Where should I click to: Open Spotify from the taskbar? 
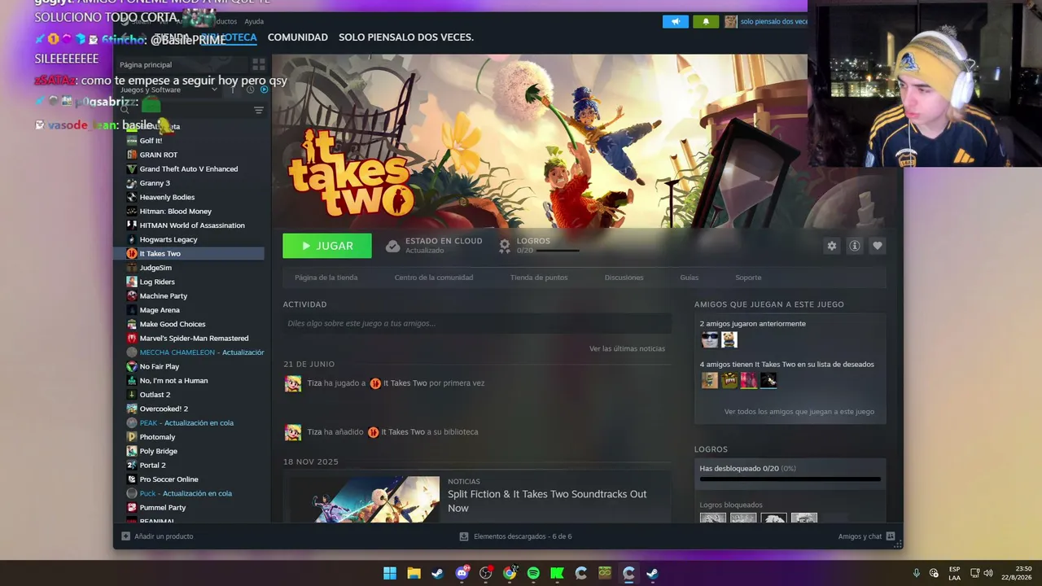[x=533, y=573]
